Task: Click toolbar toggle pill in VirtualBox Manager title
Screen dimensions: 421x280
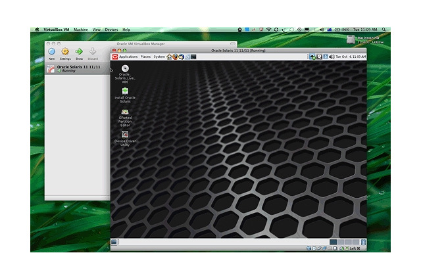Action: click(232, 44)
